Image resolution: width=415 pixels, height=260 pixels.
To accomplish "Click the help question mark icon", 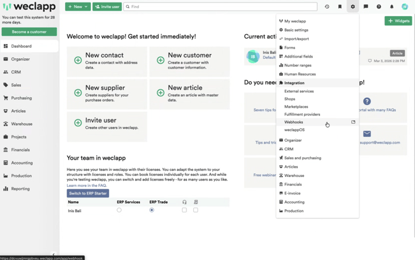I will click(x=379, y=7).
